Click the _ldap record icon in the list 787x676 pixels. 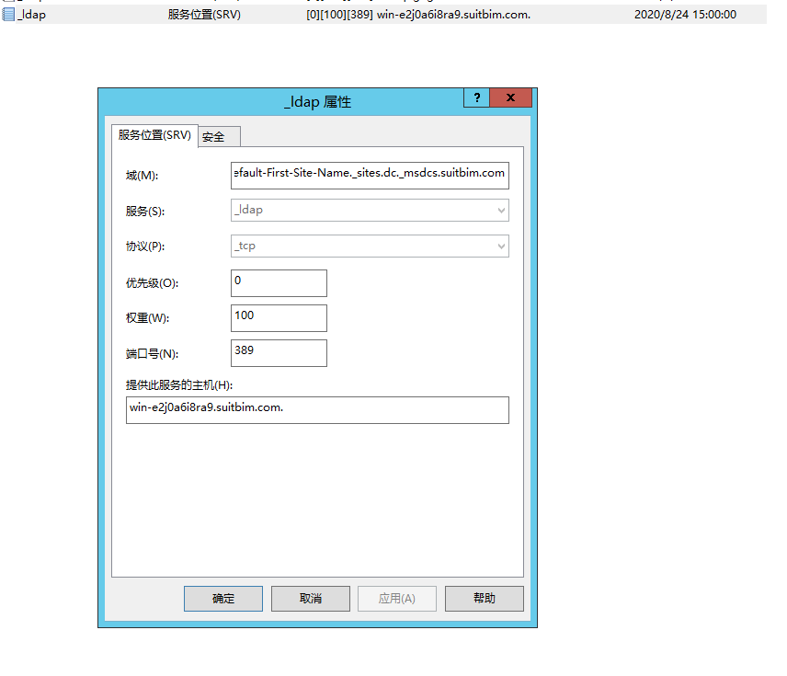[8, 15]
